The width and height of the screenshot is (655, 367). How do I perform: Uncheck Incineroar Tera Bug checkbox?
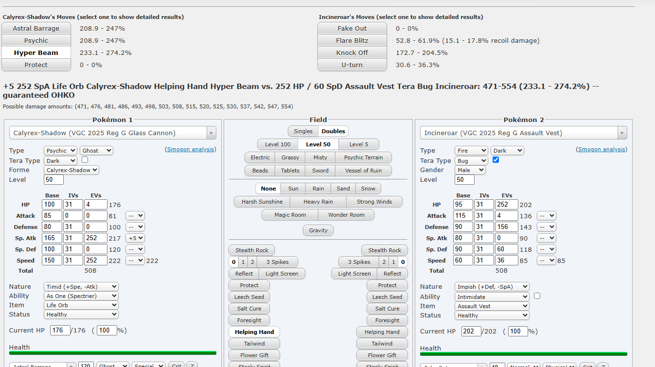[496, 160]
